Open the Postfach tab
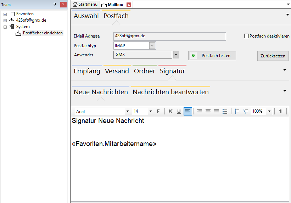This screenshot has height=203, width=291. pyautogui.click(x=116, y=16)
